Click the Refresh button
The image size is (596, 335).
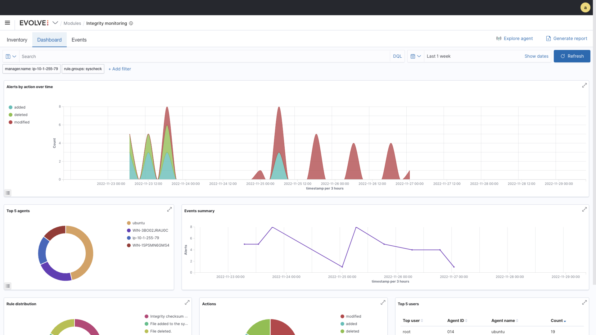pyautogui.click(x=572, y=56)
